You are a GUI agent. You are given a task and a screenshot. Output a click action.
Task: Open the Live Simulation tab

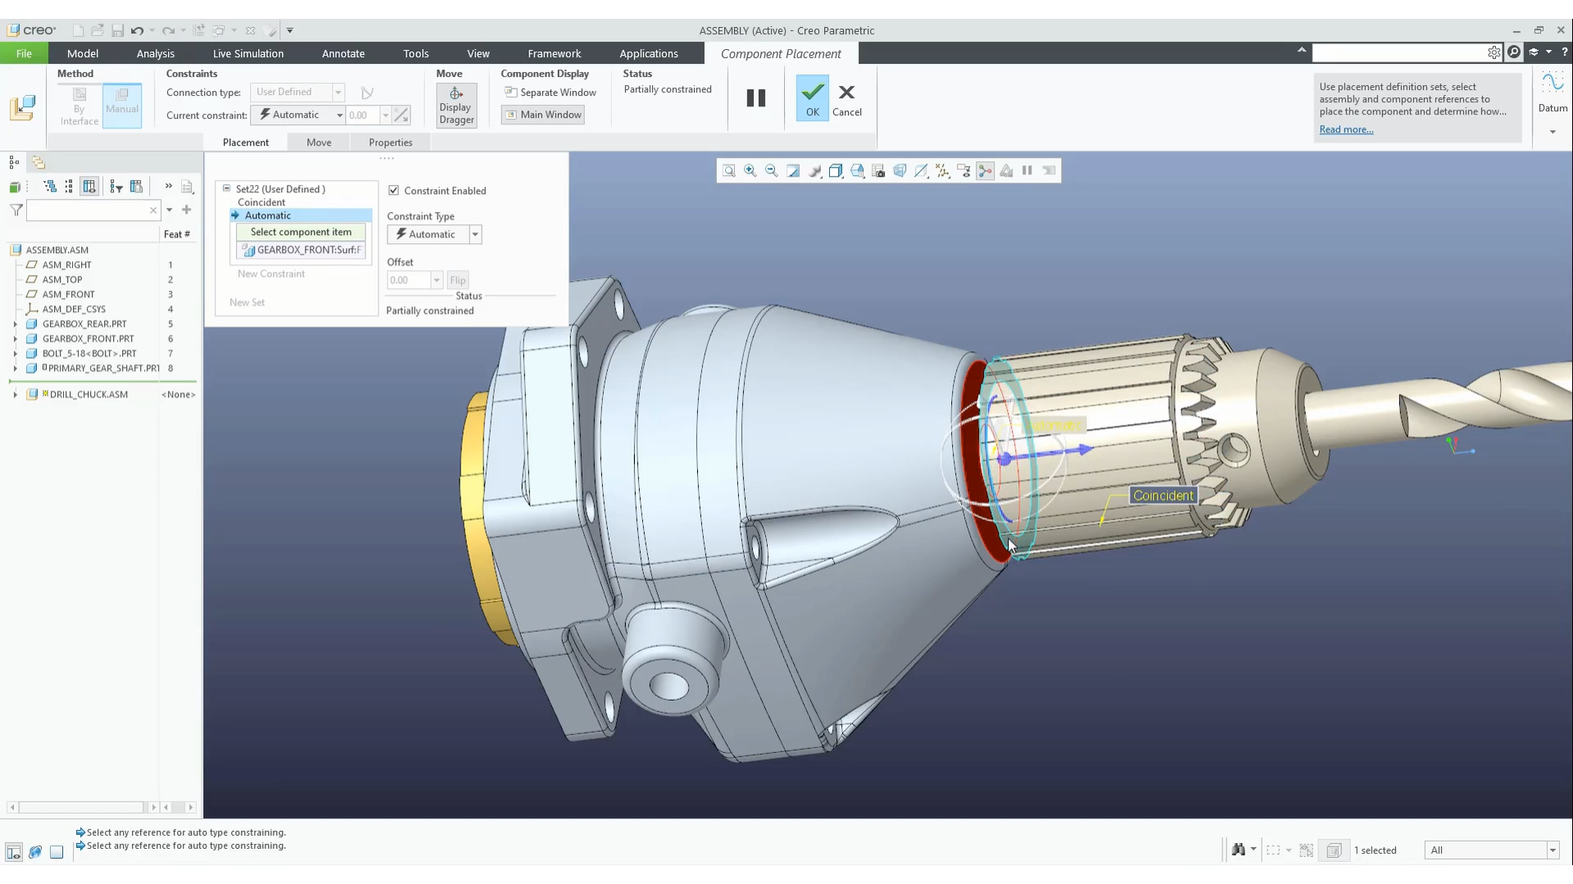248,53
